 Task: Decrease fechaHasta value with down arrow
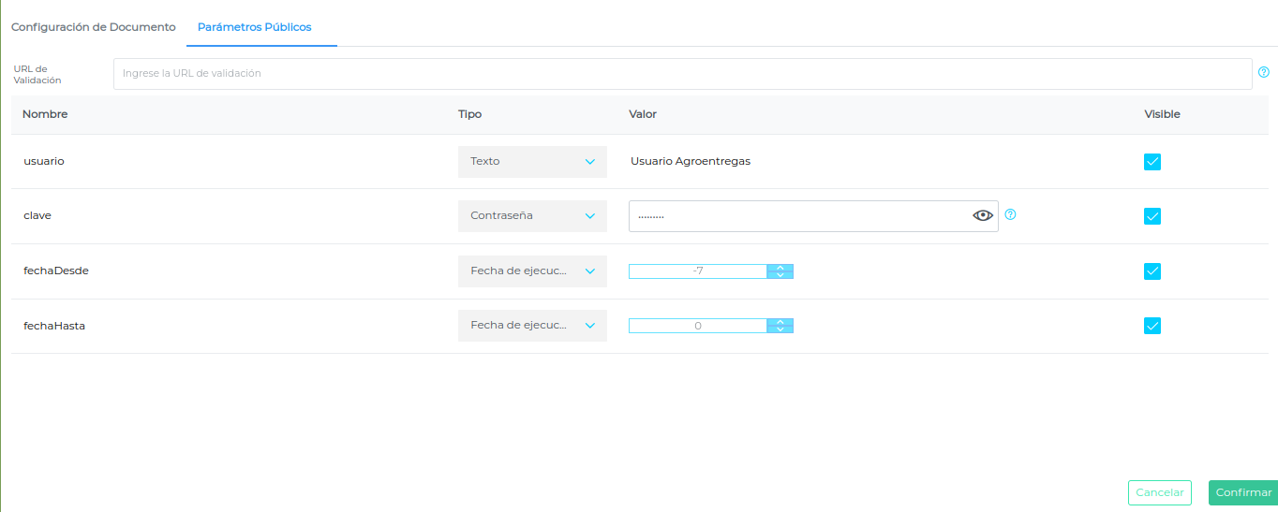(780, 329)
